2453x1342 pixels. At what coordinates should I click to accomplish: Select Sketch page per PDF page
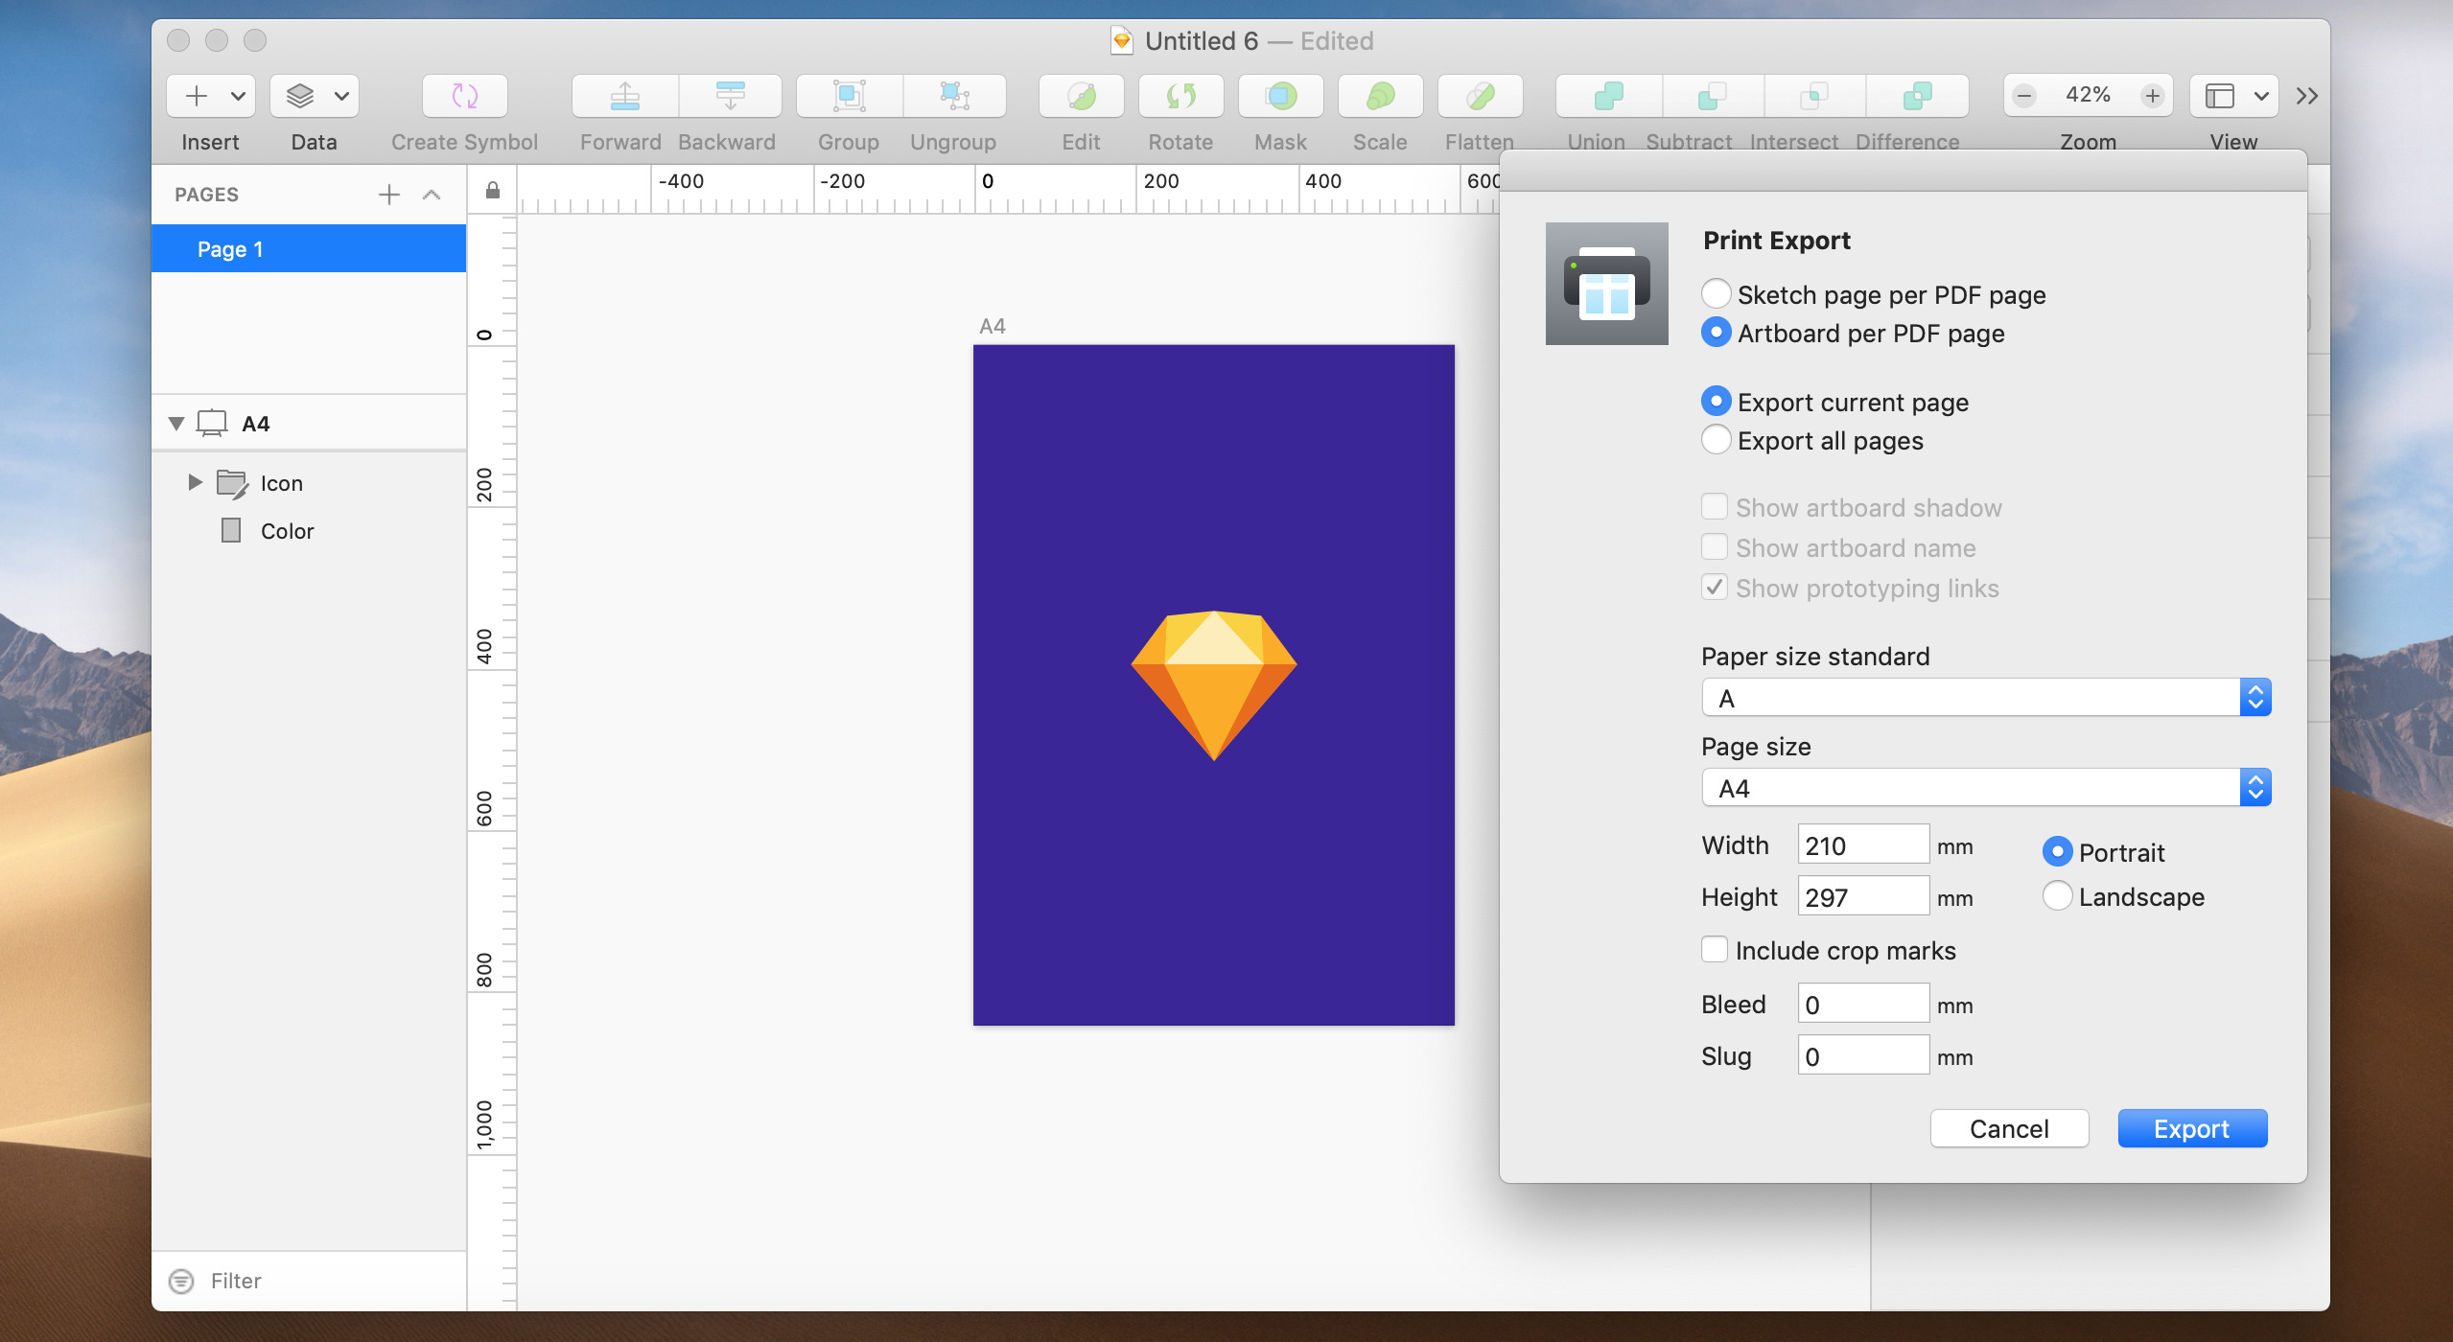click(1716, 294)
